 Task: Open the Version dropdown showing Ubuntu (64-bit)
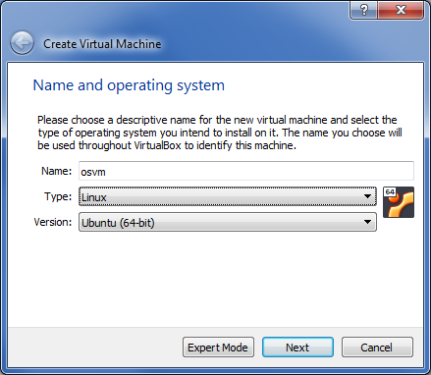click(228, 222)
